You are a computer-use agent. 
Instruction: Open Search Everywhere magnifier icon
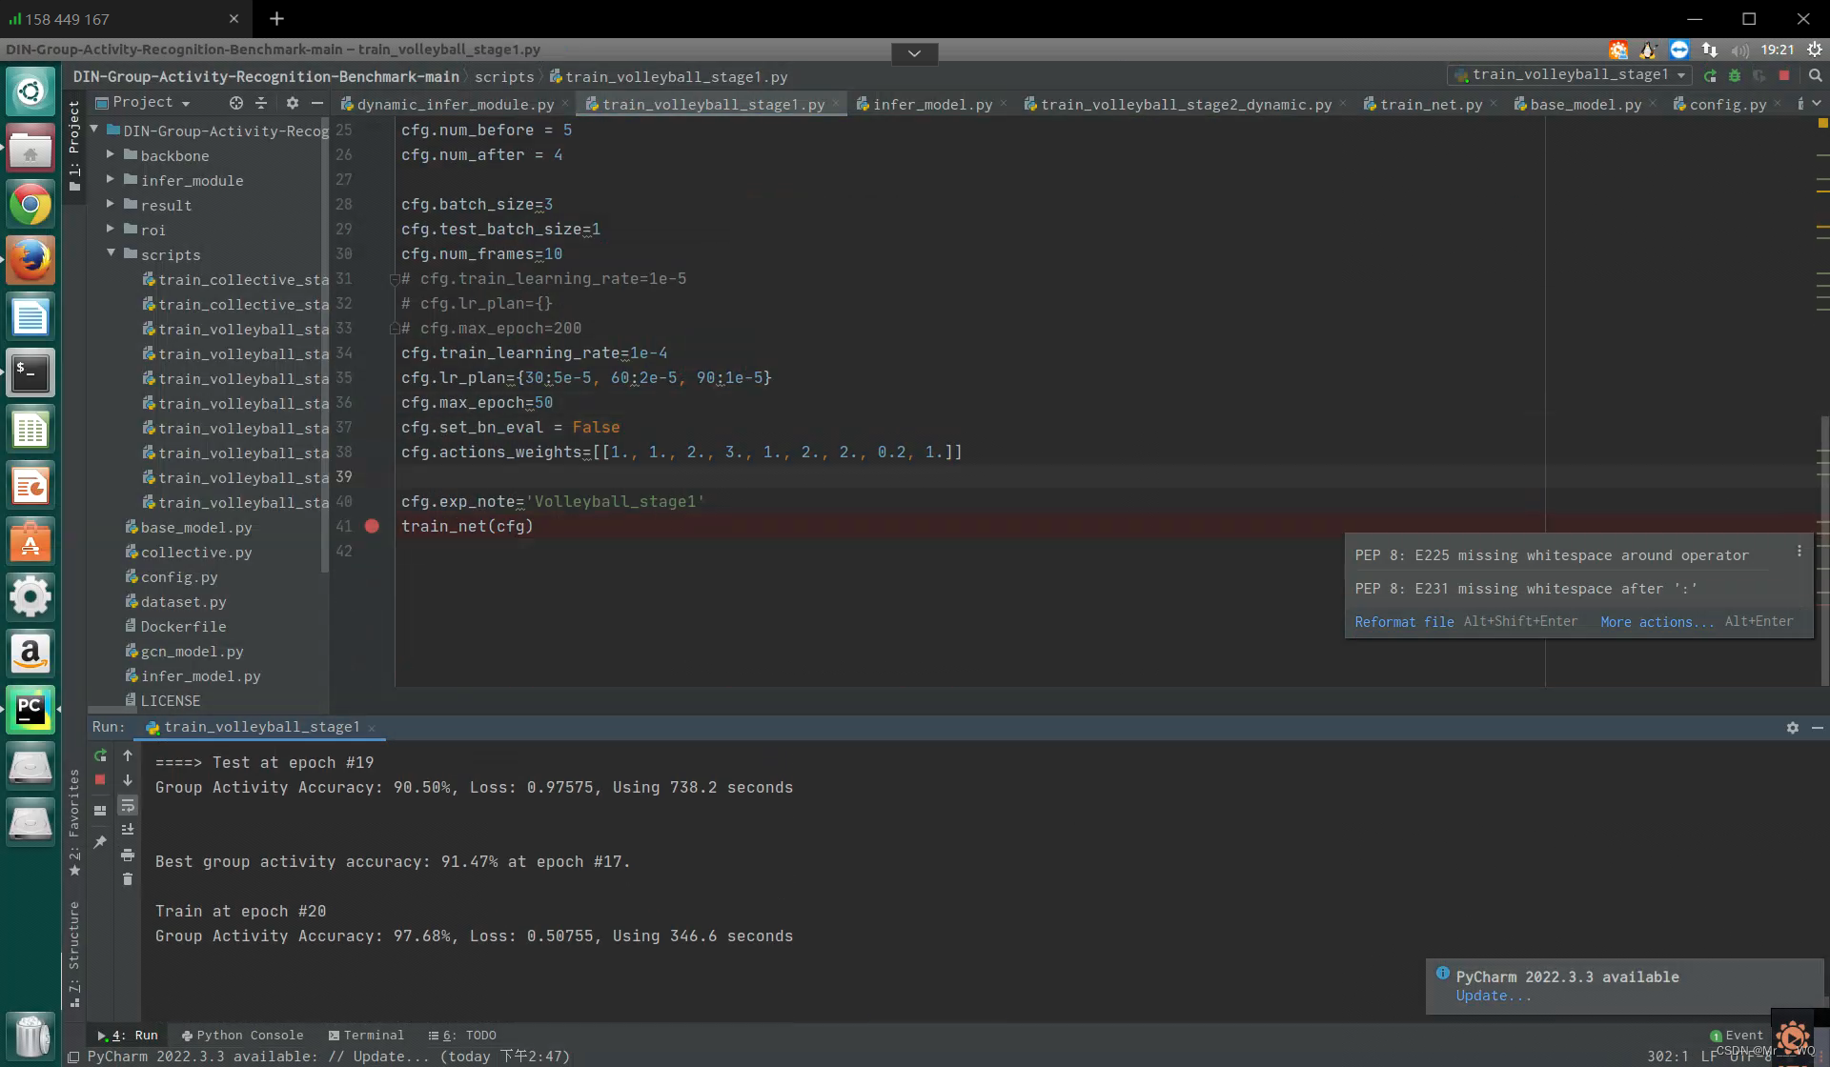tap(1815, 75)
